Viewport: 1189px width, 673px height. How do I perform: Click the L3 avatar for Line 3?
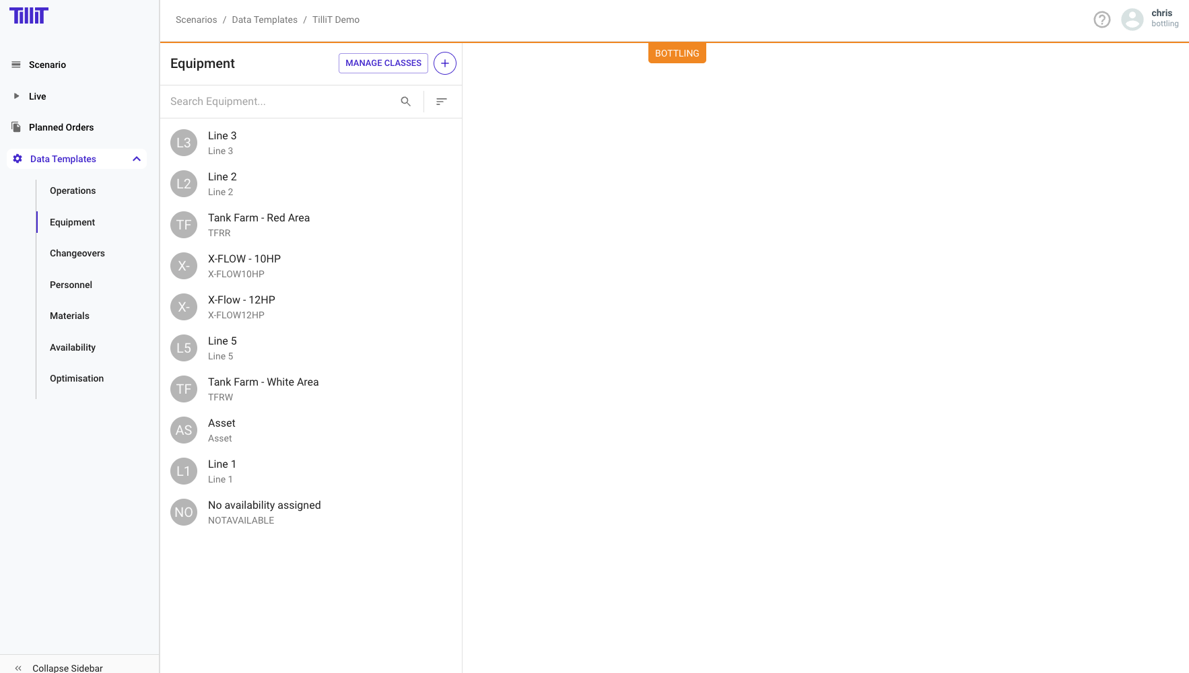pos(184,143)
